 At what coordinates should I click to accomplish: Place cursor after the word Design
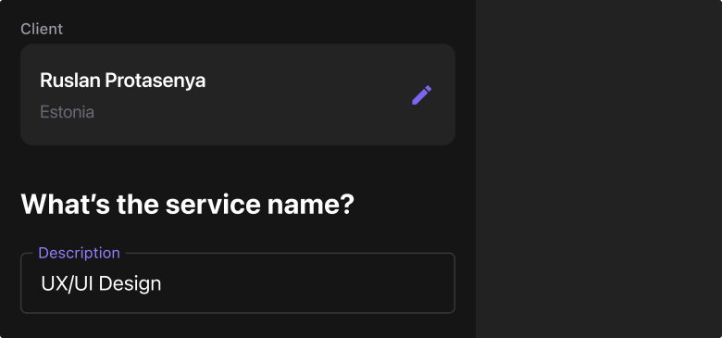162,283
